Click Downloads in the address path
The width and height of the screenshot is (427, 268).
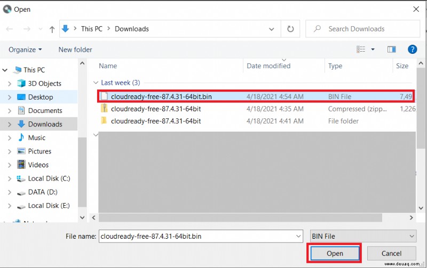[x=132, y=29]
